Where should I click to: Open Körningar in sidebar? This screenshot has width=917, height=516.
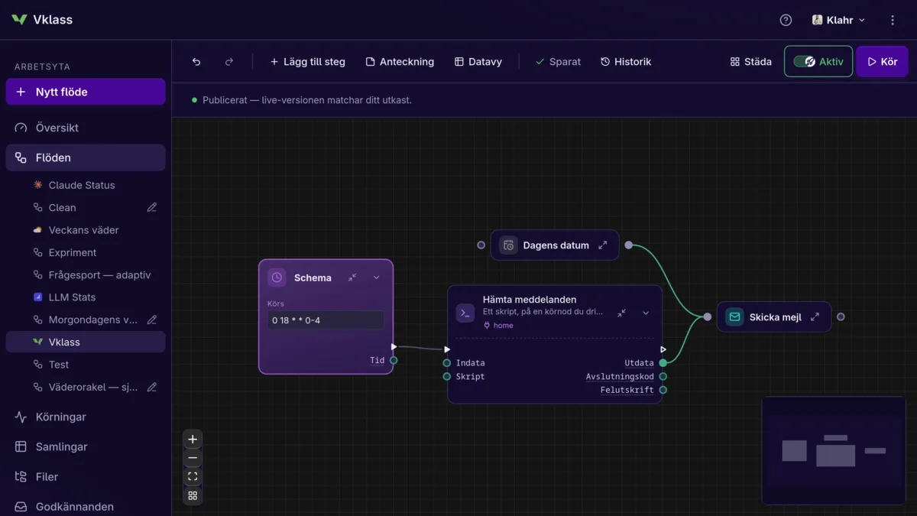tap(86, 417)
